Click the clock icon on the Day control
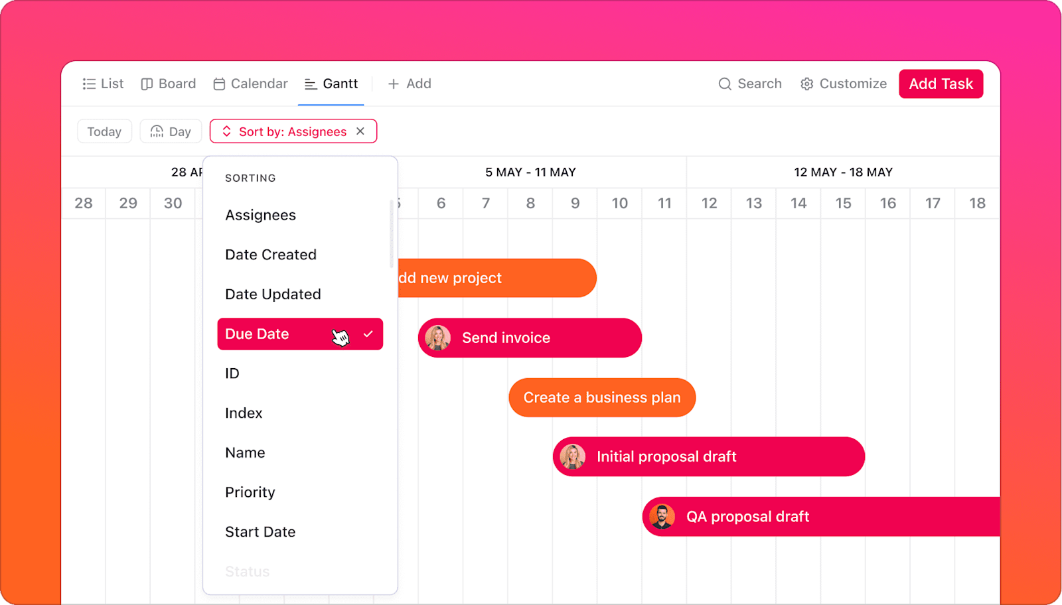This screenshot has width=1062, height=605. (x=157, y=131)
